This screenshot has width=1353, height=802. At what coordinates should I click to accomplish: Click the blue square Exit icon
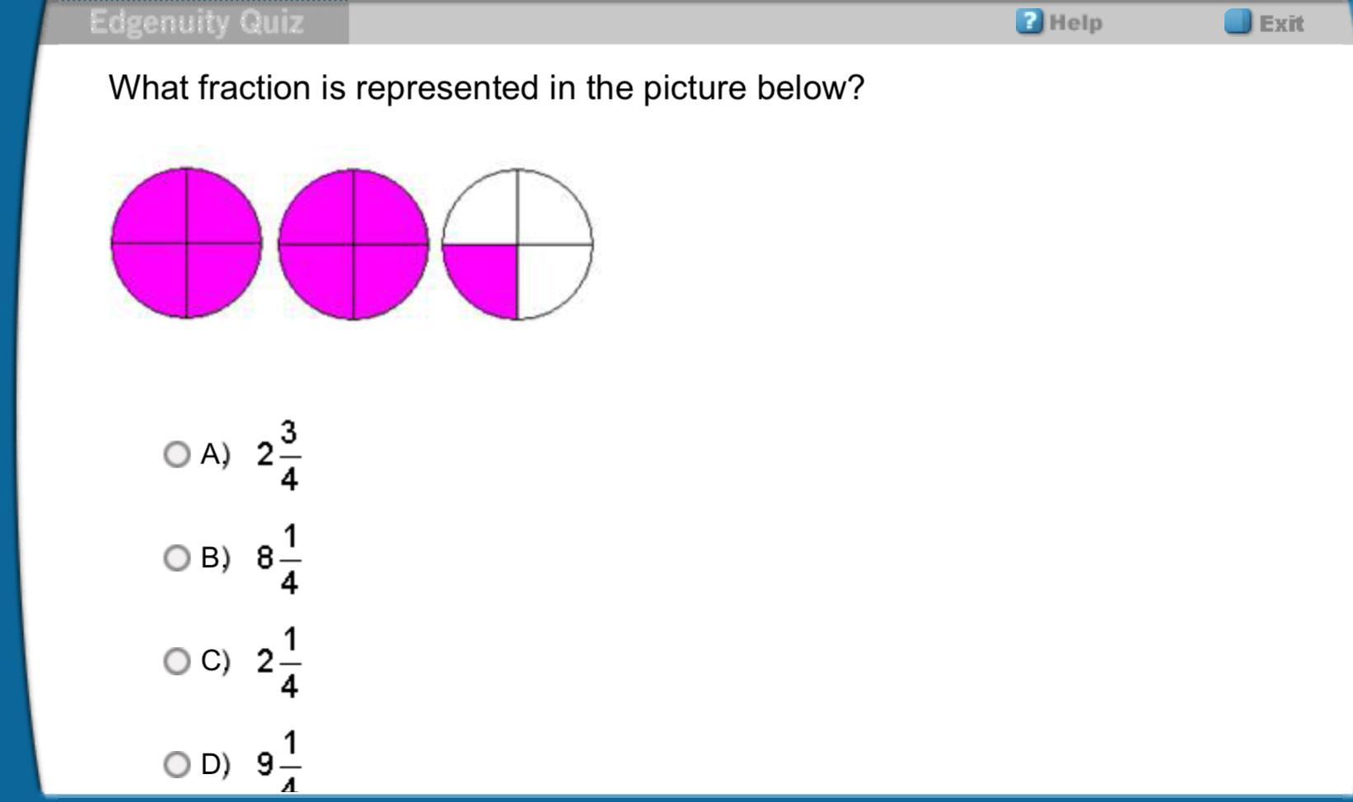[1238, 21]
